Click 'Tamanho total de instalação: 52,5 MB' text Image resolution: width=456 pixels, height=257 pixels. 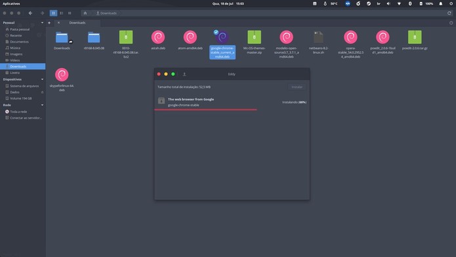[x=184, y=87]
